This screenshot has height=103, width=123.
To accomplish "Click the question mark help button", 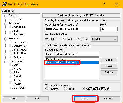I will pyautogui.click(x=104, y=4).
